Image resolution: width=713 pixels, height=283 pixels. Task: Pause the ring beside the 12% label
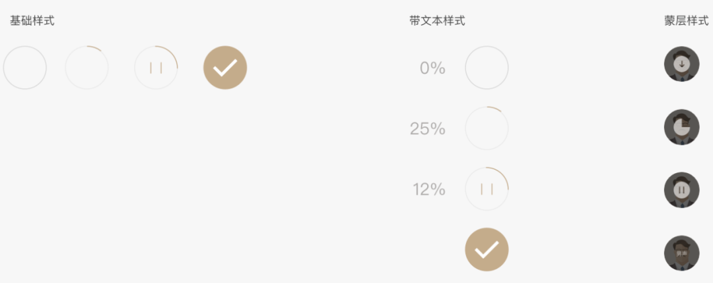(x=487, y=190)
